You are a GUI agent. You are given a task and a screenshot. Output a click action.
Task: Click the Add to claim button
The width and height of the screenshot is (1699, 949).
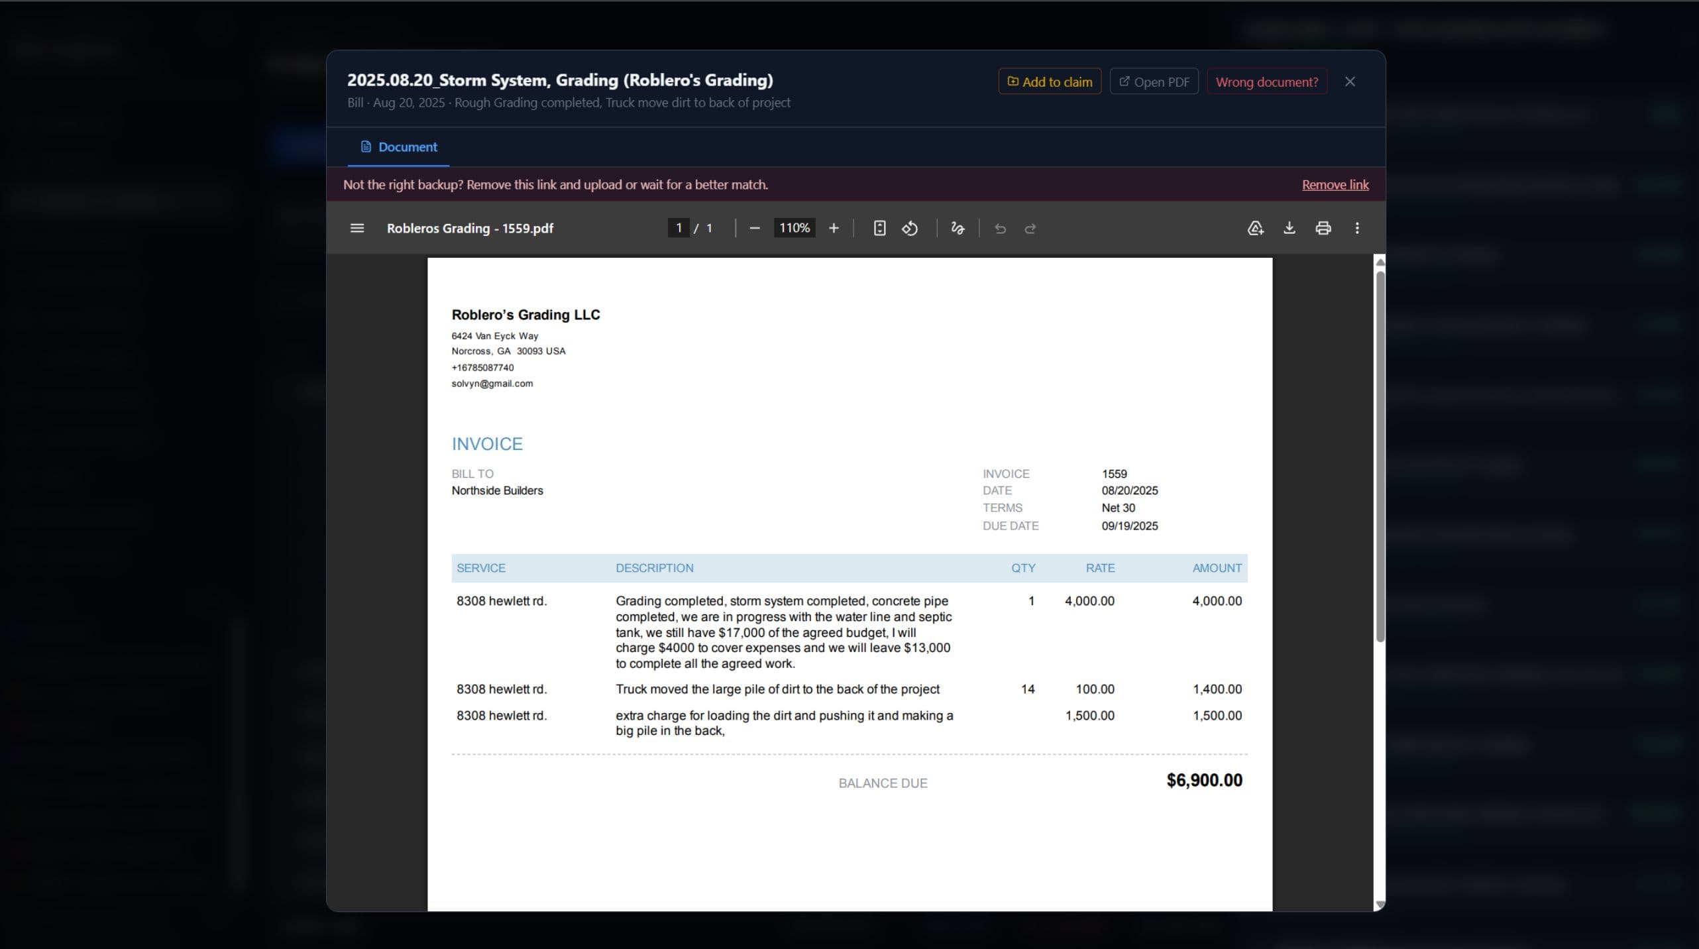(1050, 82)
